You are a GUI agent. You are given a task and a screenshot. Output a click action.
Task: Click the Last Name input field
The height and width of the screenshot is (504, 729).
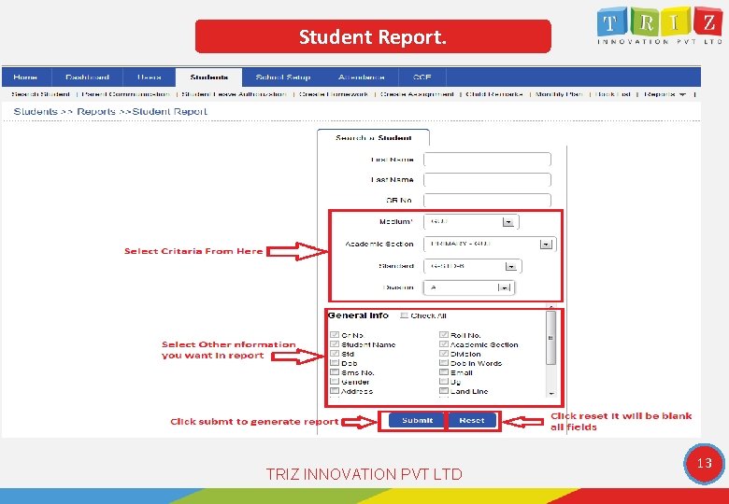click(x=487, y=179)
